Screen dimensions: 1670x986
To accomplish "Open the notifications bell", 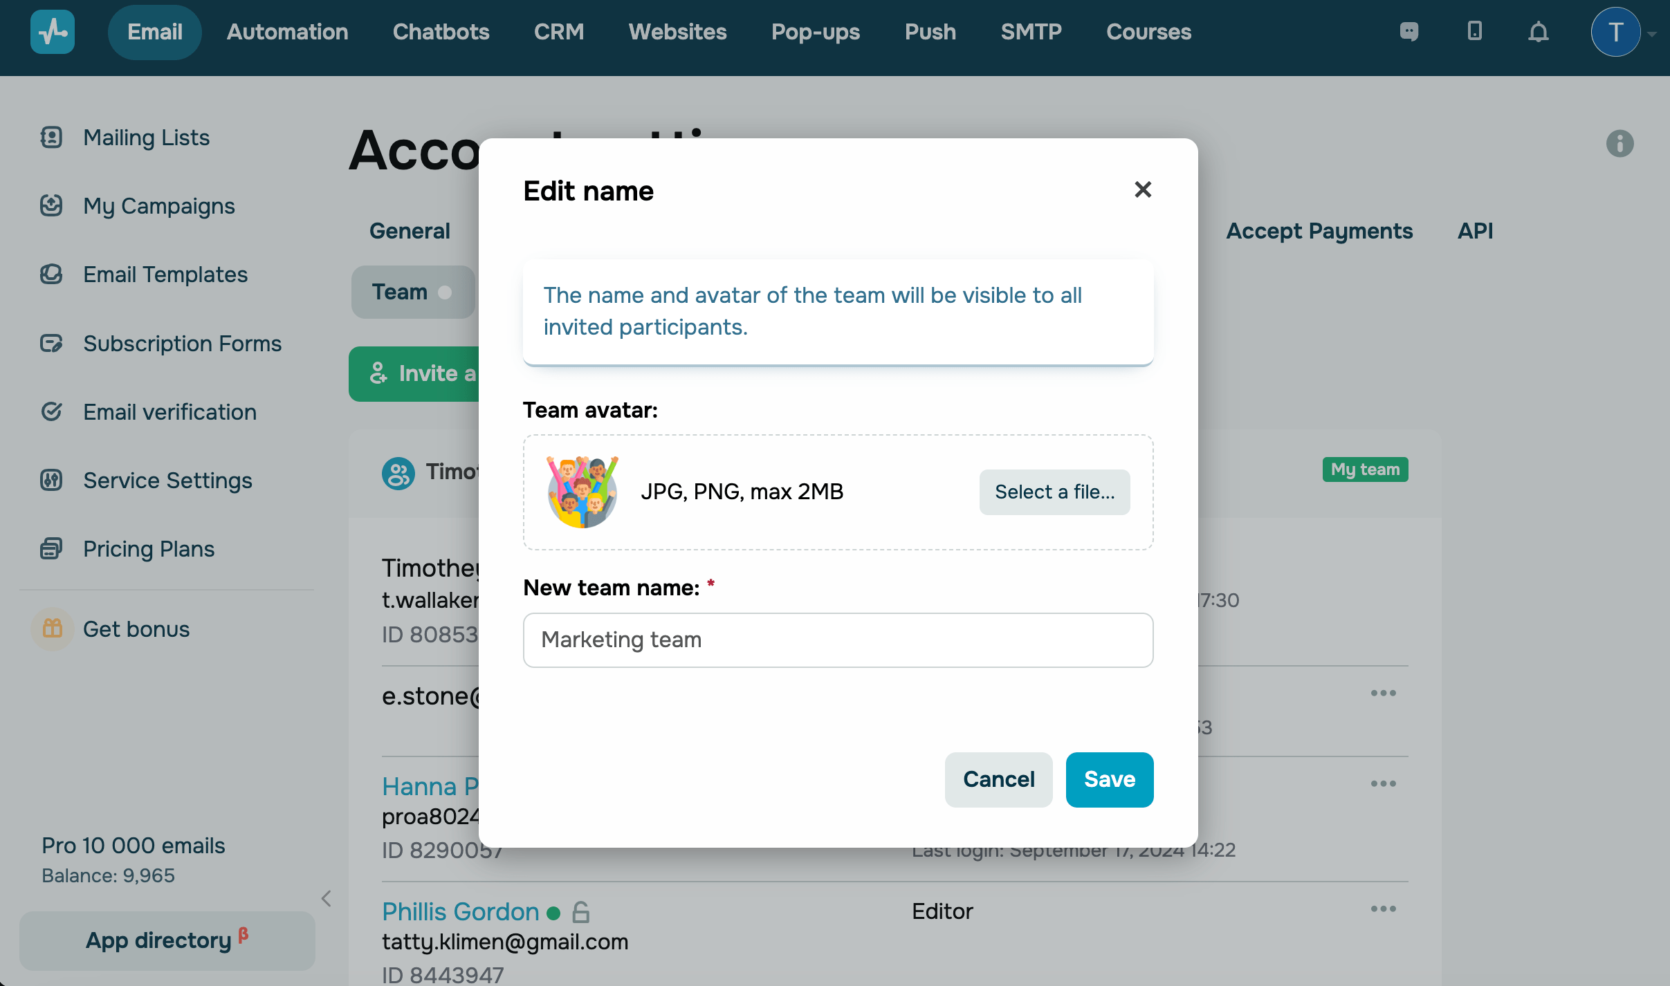I will (x=1538, y=32).
